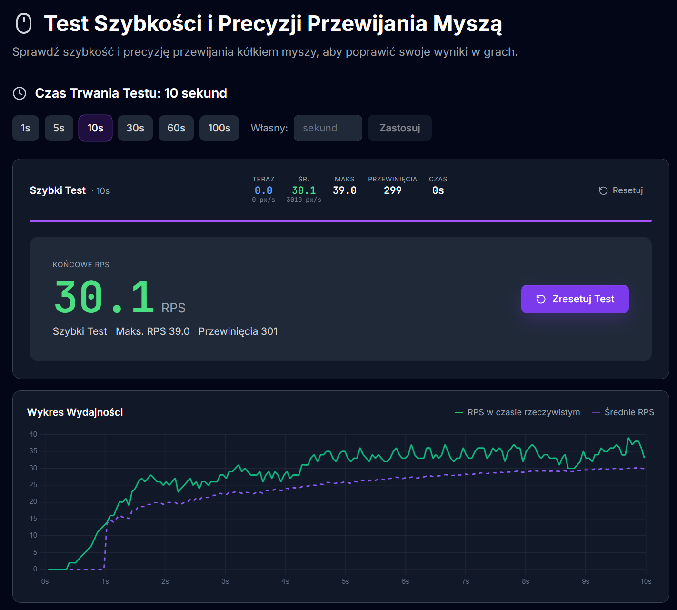Click the CZAS 0s stat value
Viewport: 677px width, 610px height.
pyautogui.click(x=438, y=190)
